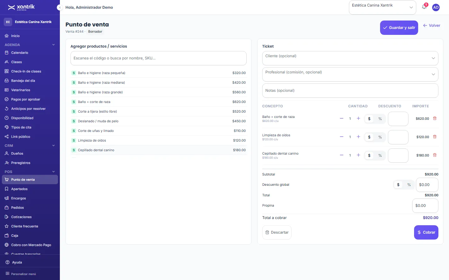This screenshot has height=280, width=449.
Task: Focus the product search field
Action: [x=158, y=58]
